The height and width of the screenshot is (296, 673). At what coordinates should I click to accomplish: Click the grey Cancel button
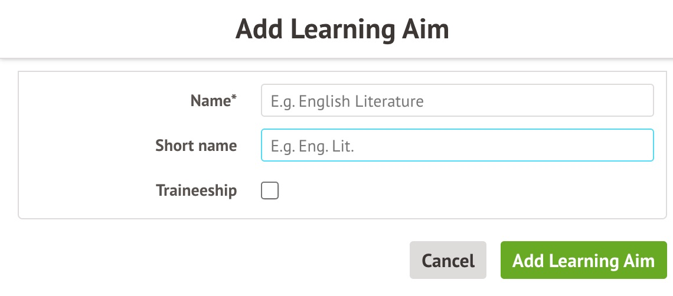click(447, 261)
